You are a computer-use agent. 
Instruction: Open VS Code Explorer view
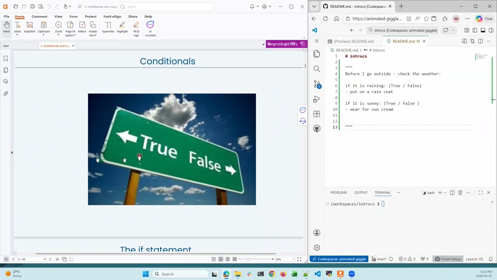pyautogui.click(x=317, y=54)
